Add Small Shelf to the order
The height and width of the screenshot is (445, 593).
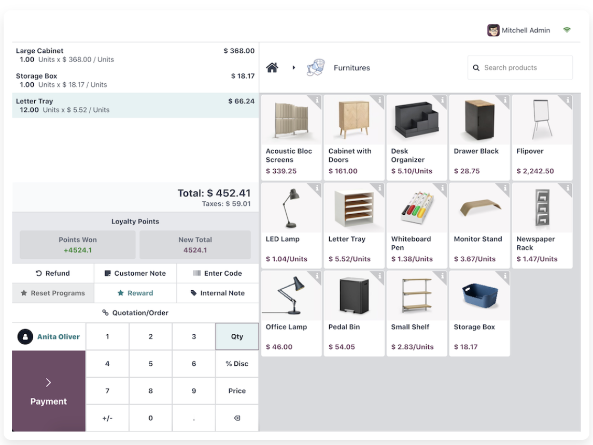tap(417, 314)
